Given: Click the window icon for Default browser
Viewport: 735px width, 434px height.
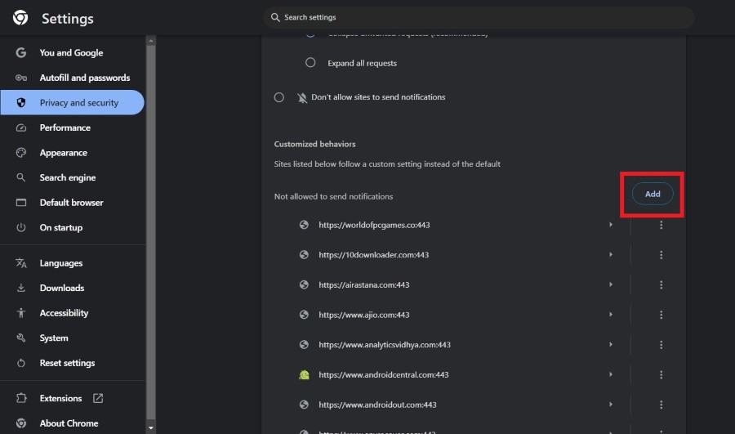Looking at the screenshot, I should [21, 202].
